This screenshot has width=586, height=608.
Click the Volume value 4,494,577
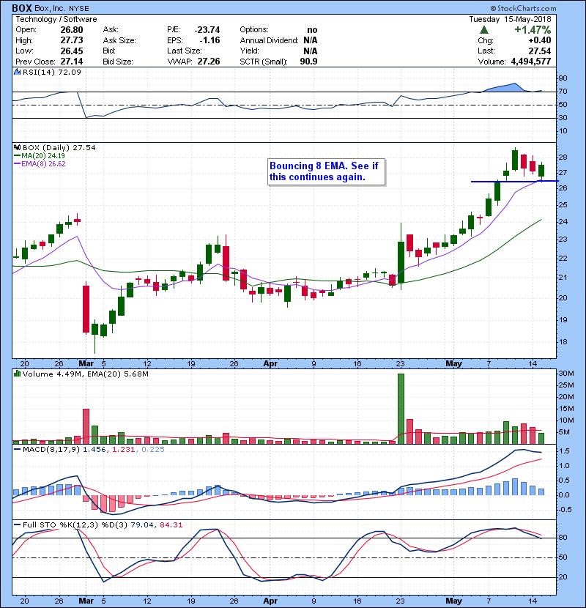tap(531, 62)
